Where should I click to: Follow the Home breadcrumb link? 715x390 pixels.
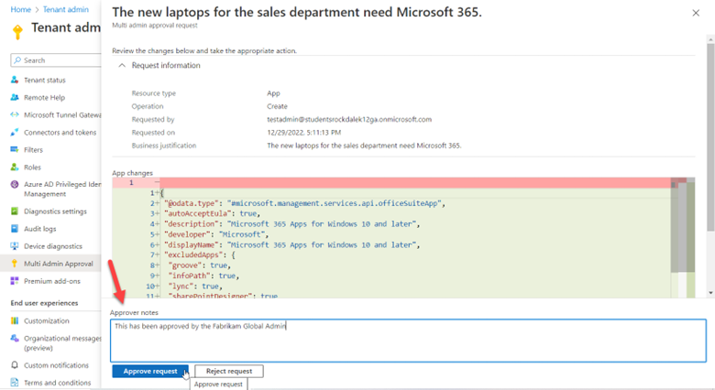coord(20,9)
